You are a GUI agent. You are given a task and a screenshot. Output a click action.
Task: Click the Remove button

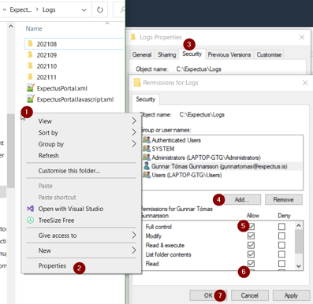pyautogui.click(x=284, y=199)
